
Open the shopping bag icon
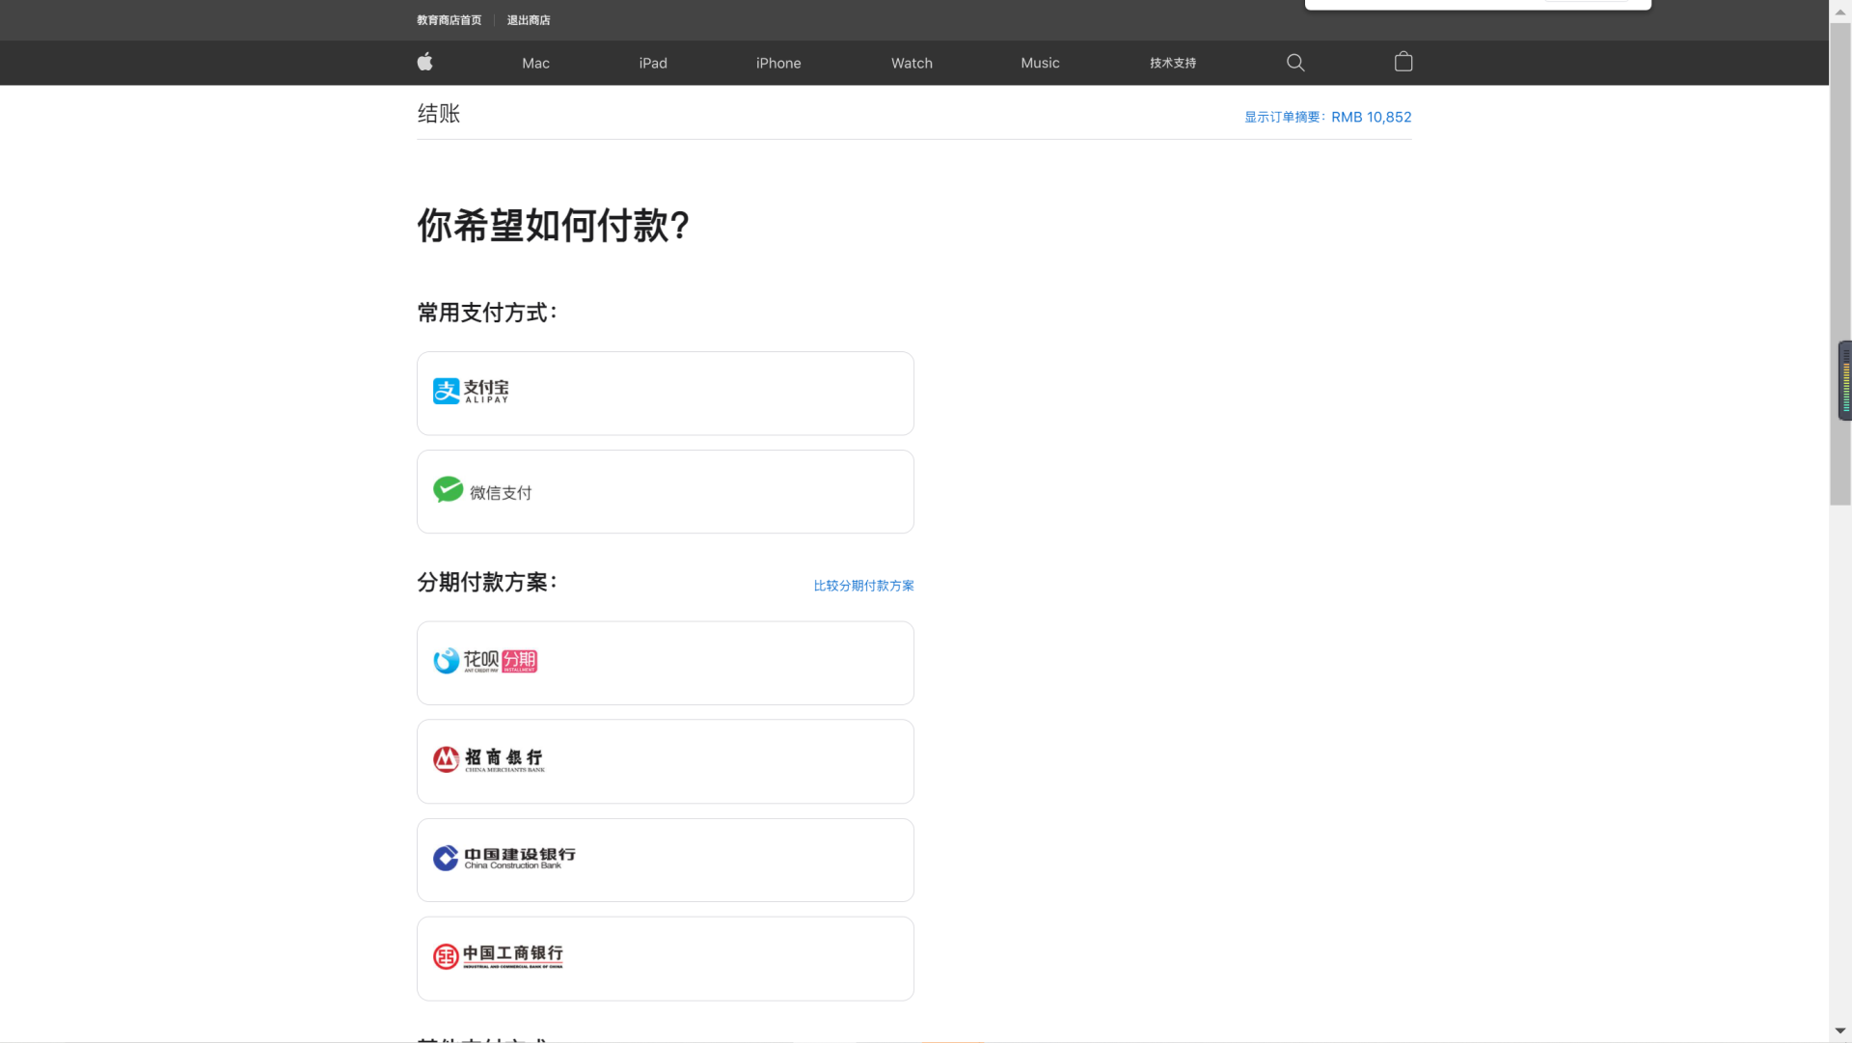tap(1403, 62)
